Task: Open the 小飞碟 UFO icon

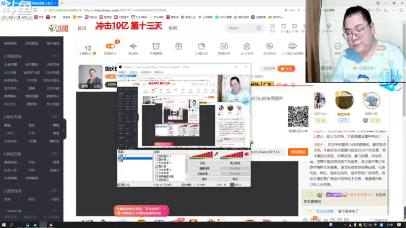Action: pos(292,46)
